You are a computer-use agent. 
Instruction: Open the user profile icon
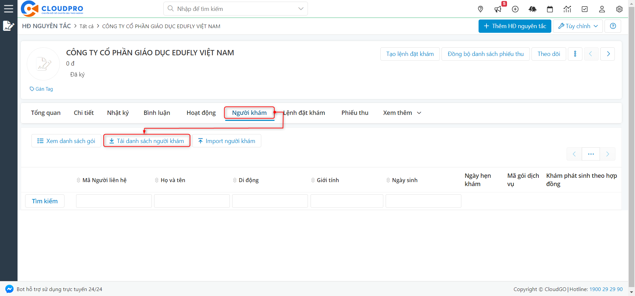point(602,9)
